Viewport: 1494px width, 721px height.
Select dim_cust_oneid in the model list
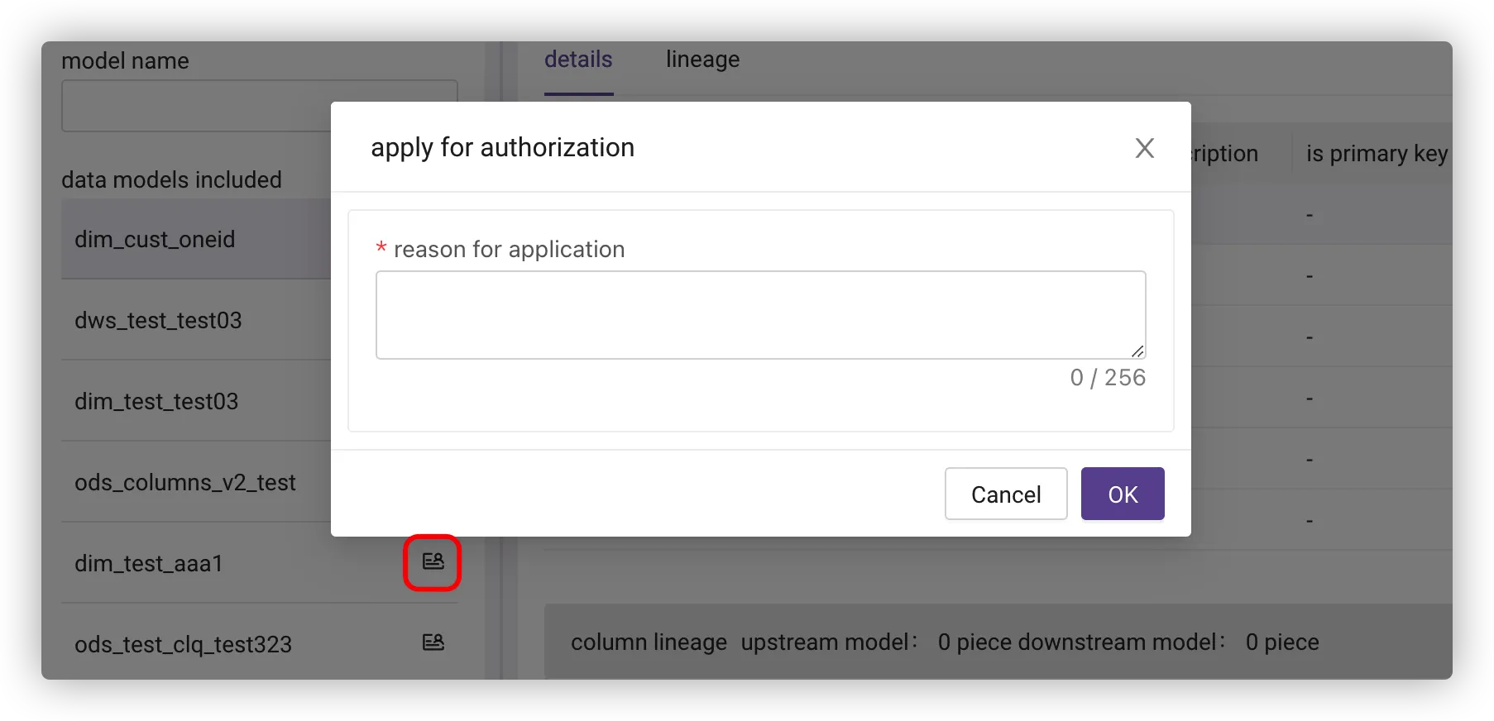[x=155, y=240]
